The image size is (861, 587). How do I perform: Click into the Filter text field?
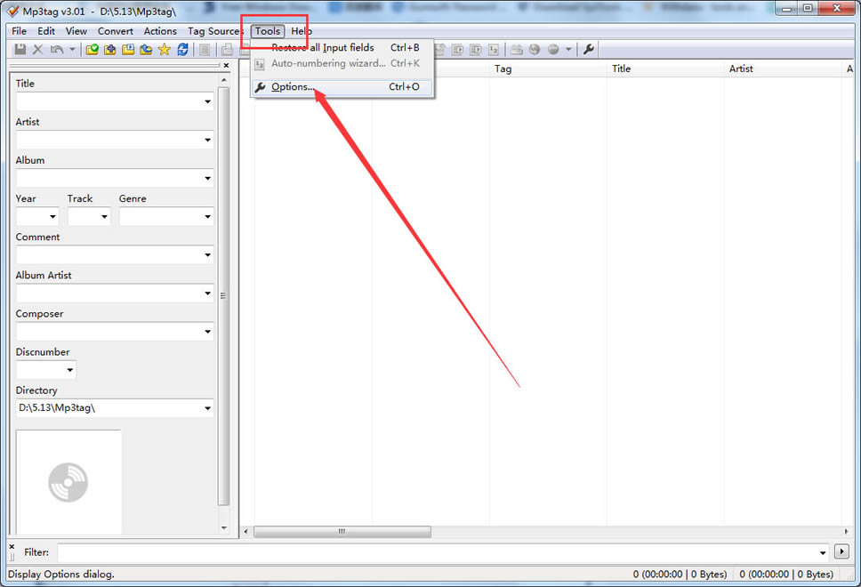pyautogui.click(x=442, y=552)
